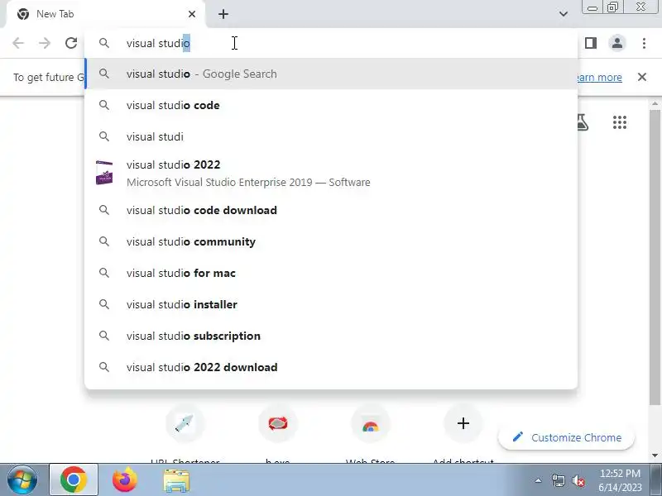Viewport: 662px width, 496px height.
Task: Choose 'visual studio community' suggestion
Action: 331,241
